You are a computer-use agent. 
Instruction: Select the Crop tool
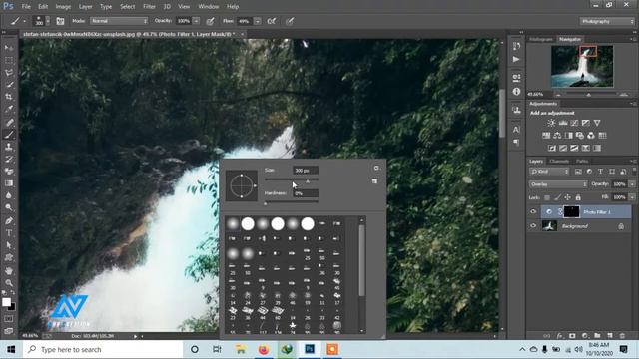pyautogui.click(x=9, y=97)
